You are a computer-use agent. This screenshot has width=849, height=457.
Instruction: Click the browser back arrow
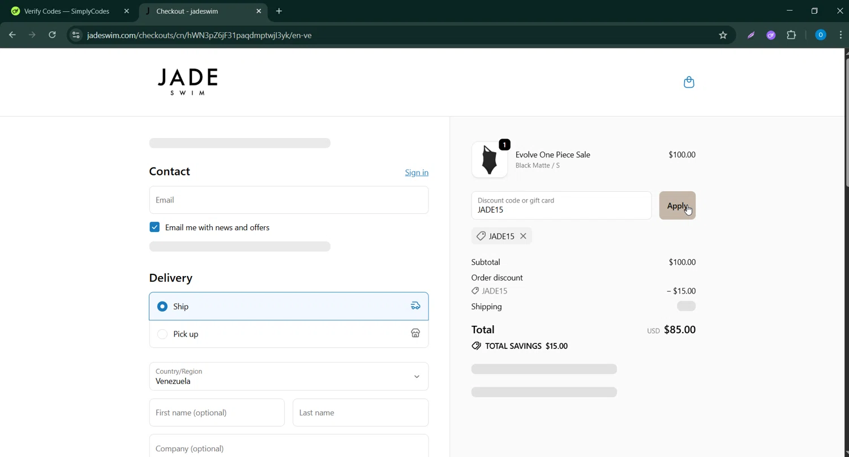12,35
